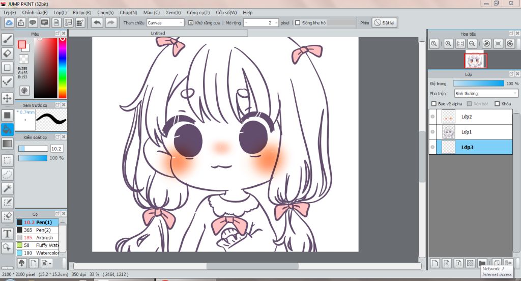Select the Select Eraser tool
Viewport: 521px width, 281px height.
tap(7, 216)
